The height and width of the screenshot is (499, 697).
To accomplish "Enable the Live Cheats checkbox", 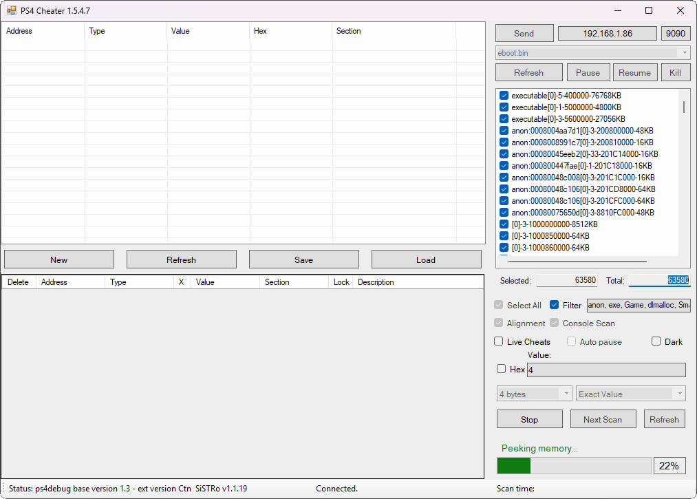I will pyautogui.click(x=499, y=341).
